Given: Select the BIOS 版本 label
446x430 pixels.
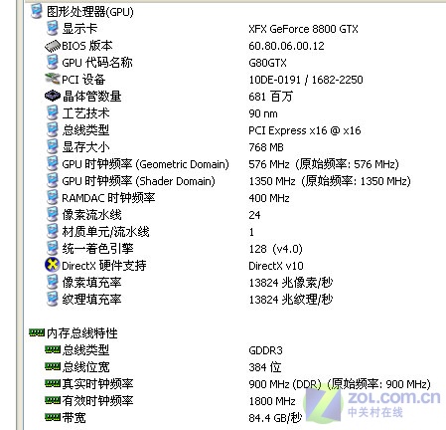Looking at the screenshot, I should pyautogui.click(x=87, y=46).
